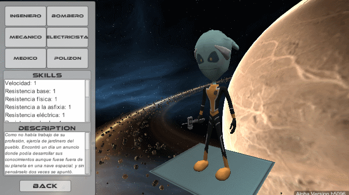The image size is (349, 195).
Task: Click the SKILLS panel header
Action: point(47,75)
